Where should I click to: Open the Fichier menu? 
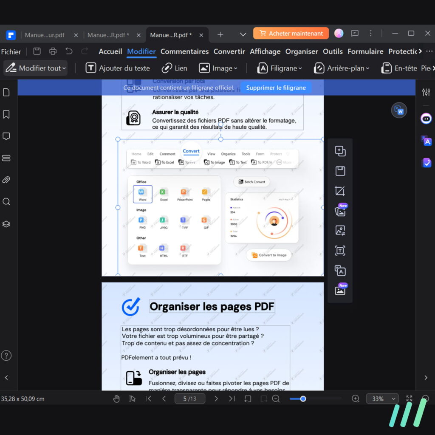[x=11, y=51]
